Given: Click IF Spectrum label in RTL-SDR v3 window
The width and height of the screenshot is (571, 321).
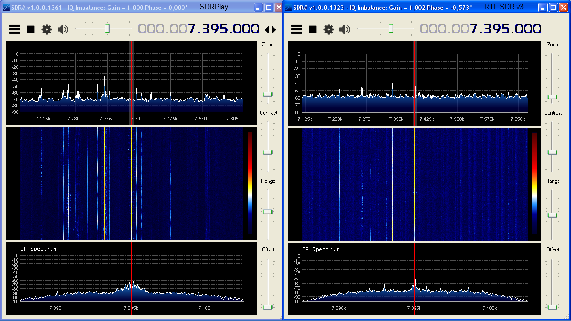Looking at the screenshot, I should pos(321,249).
